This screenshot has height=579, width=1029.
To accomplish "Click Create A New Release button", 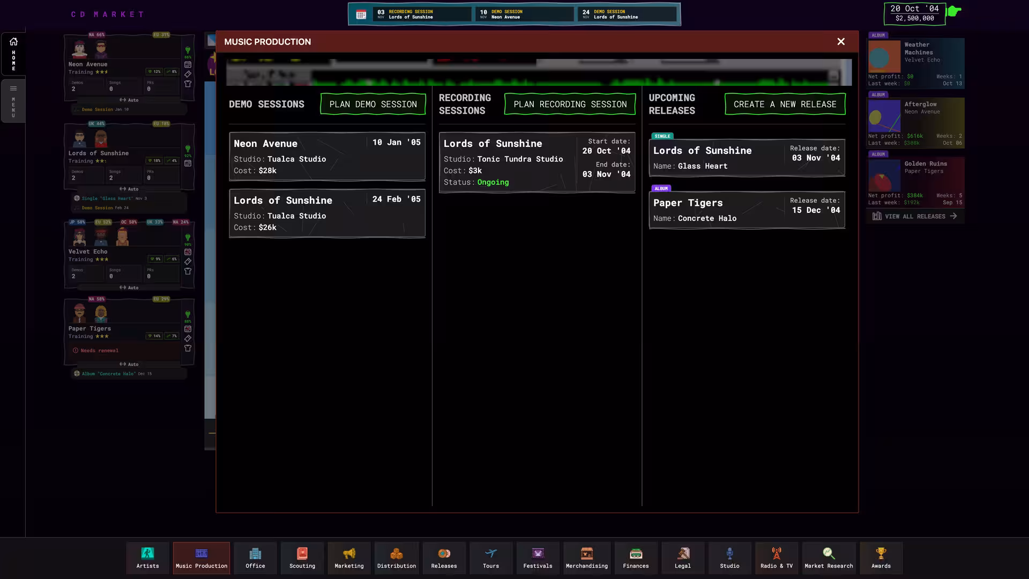I will [785, 104].
